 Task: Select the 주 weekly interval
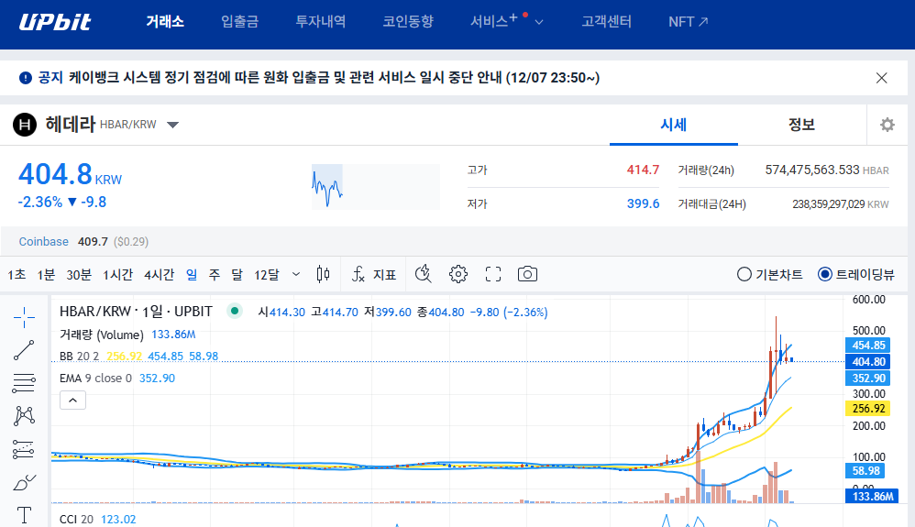(x=215, y=274)
